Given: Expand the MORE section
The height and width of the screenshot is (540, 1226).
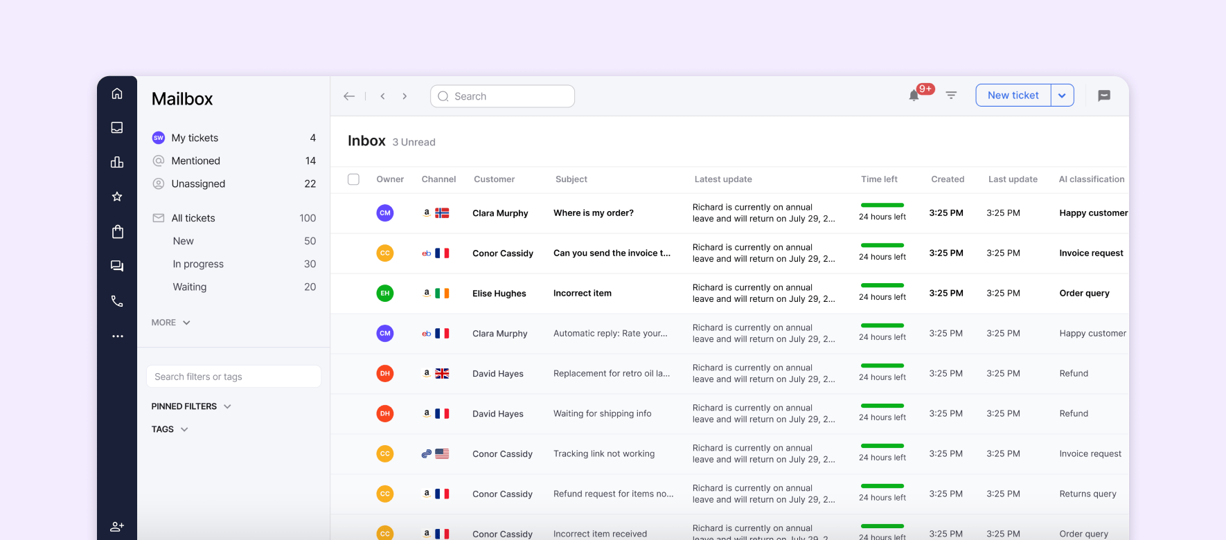Looking at the screenshot, I should [x=170, y=323].
